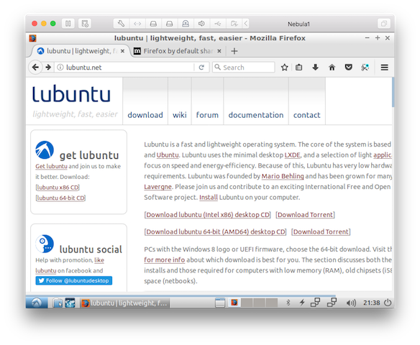This screenshot has width=420, height=345.
Task: Go forward with Firefox forward arrow
Action: tap(48, 67)
